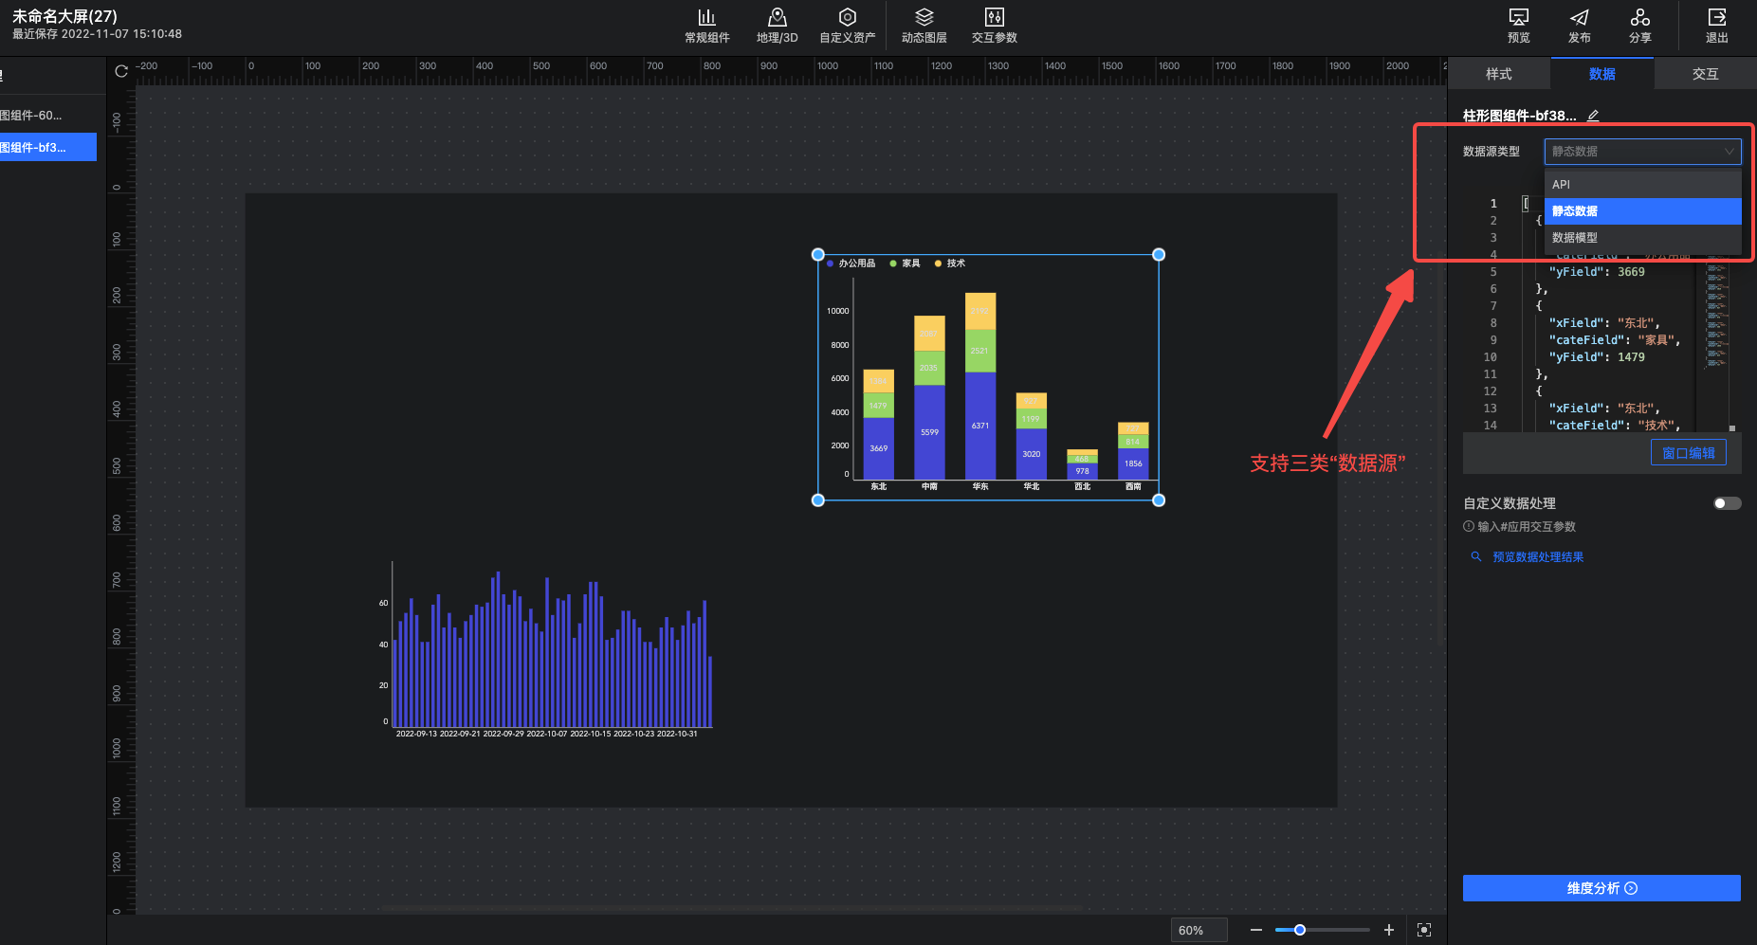Switch to the 样式 tab

pos(1498,74)
